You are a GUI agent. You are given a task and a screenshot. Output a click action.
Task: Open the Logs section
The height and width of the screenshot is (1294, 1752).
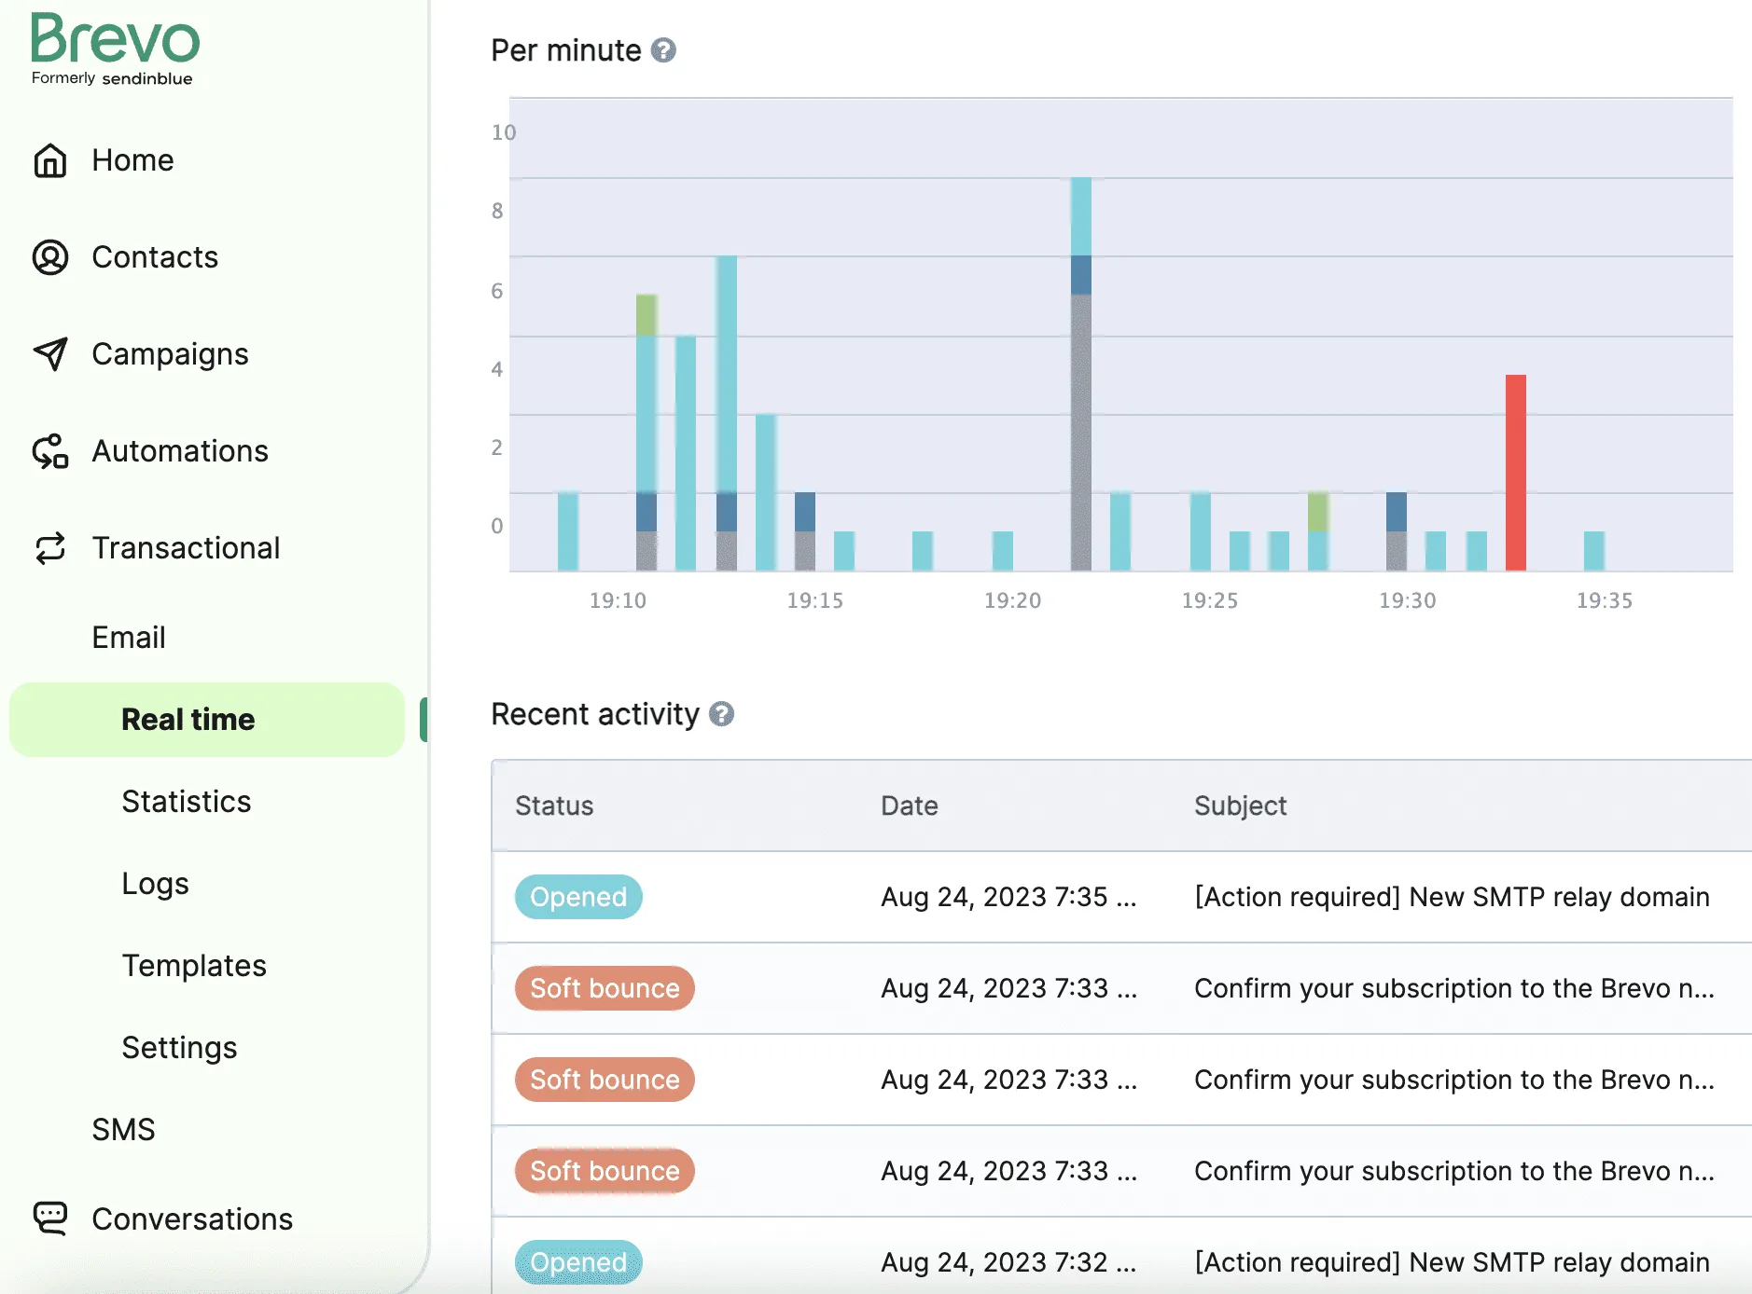coord(155,884)
